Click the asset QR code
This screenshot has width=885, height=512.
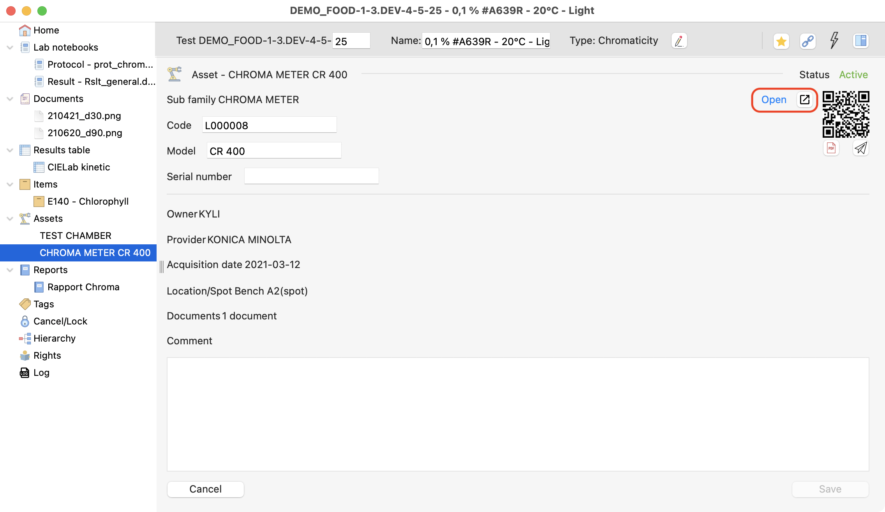(846, 114)
